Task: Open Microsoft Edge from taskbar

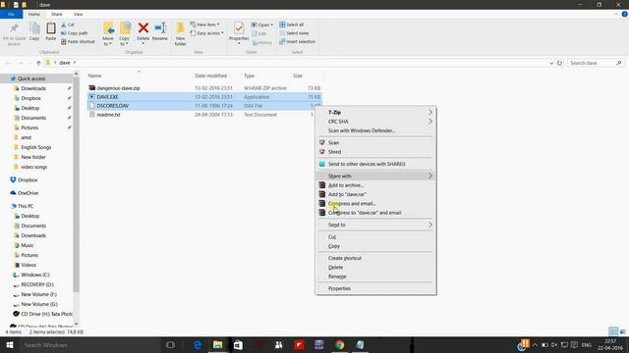Action: (x=198, y=345)
